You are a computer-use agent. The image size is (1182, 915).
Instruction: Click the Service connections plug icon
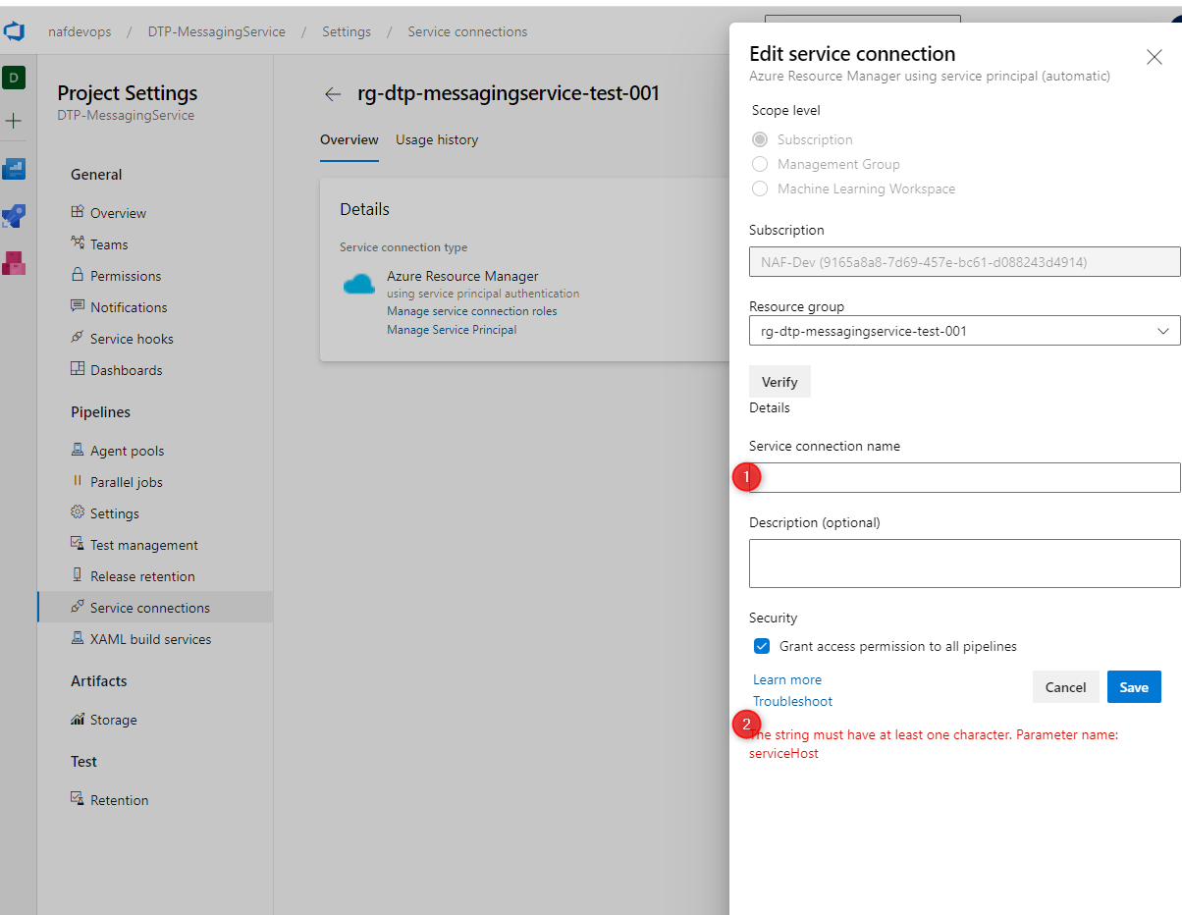click(x=78, y=607)
